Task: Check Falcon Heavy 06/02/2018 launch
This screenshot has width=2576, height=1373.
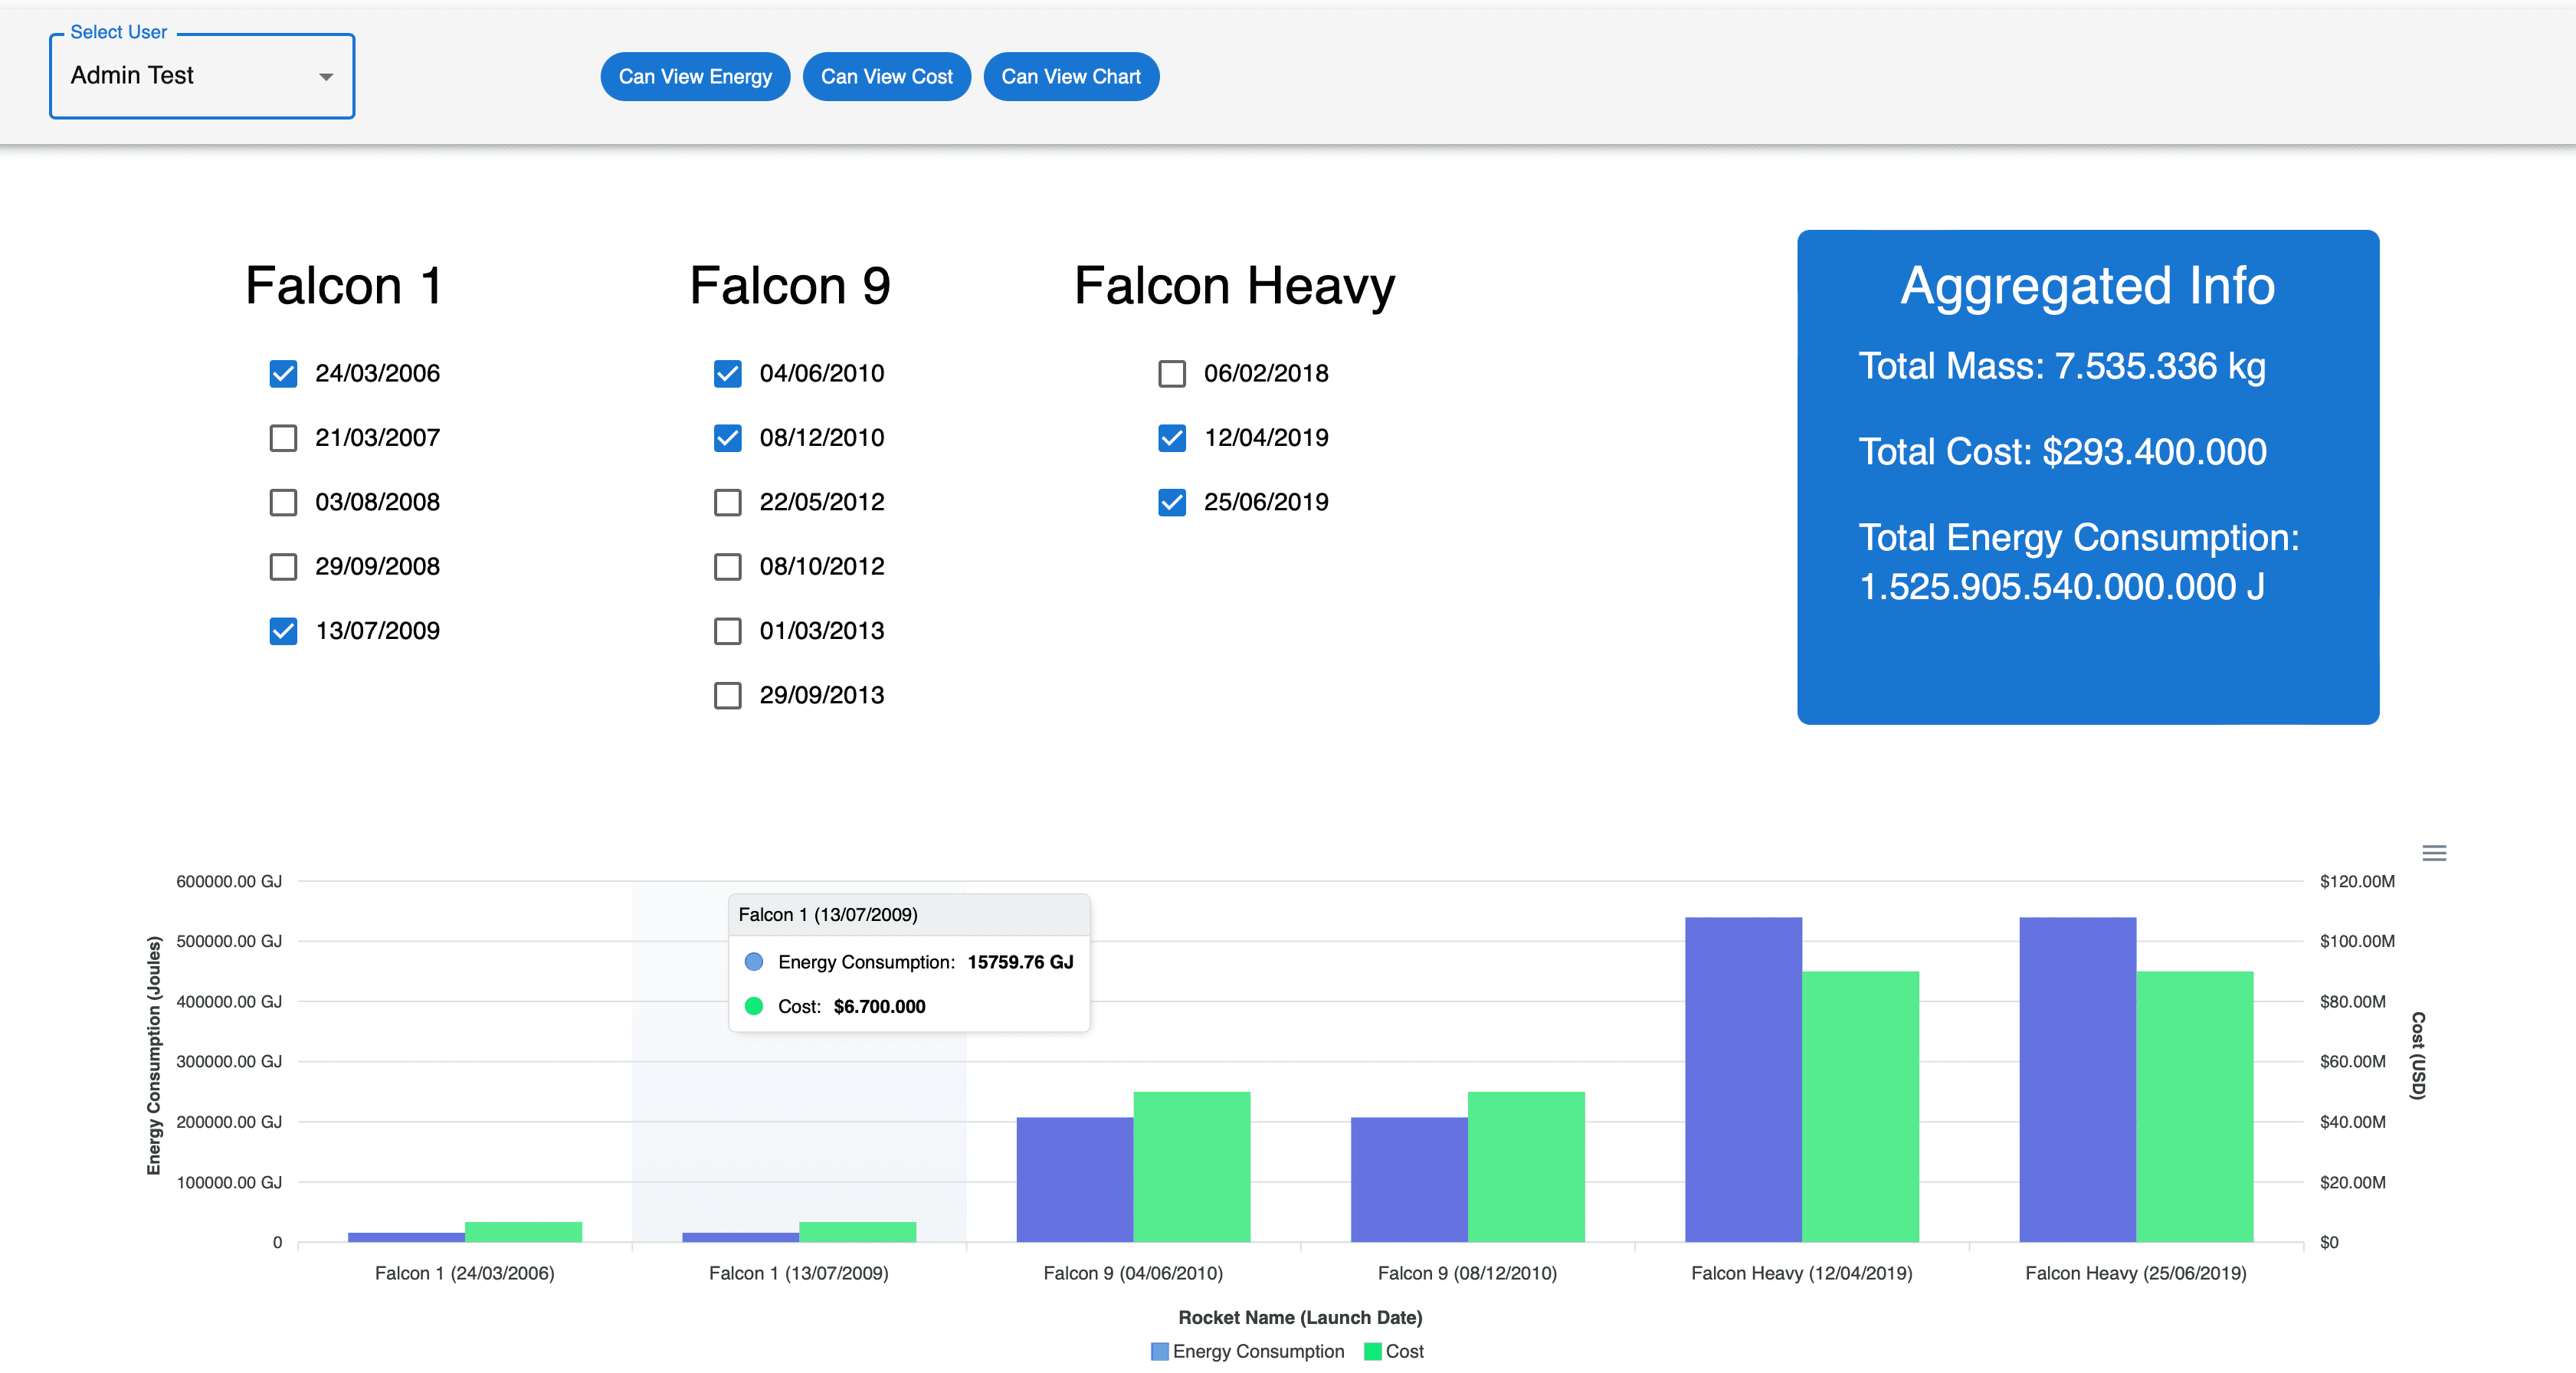Action: tap(1171, 374)
